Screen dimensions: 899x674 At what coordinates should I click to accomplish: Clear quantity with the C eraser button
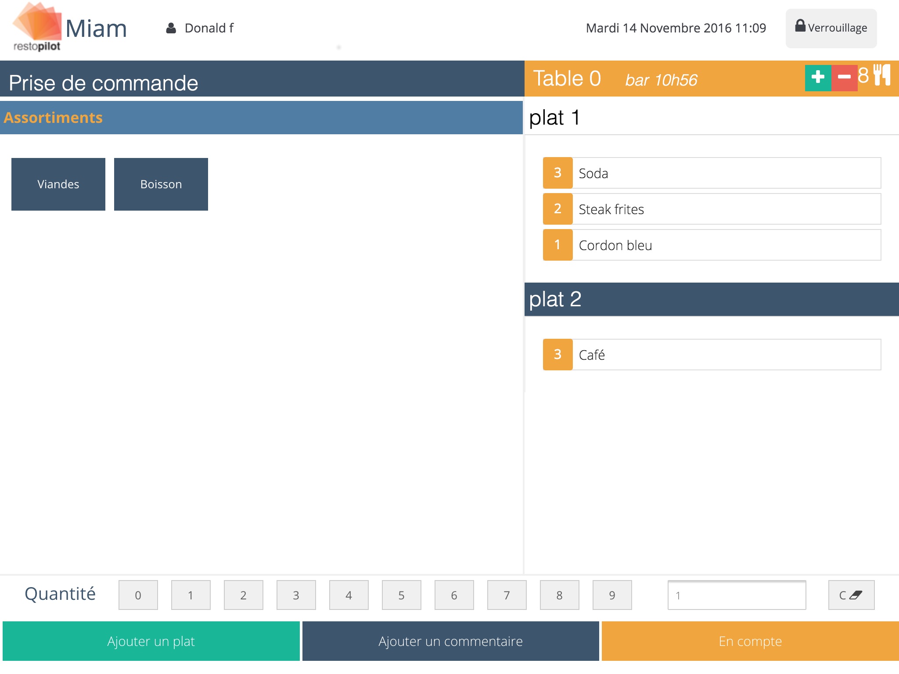click(x=851, y=595)
